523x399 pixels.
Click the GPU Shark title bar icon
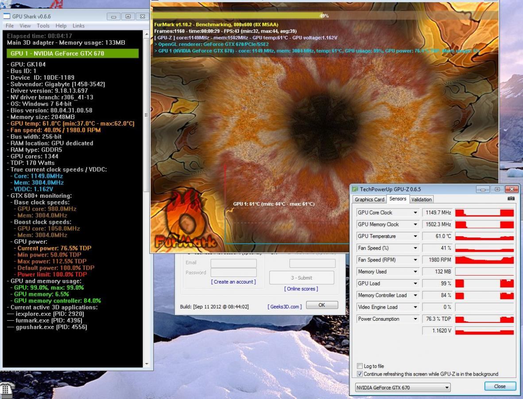(7, 16)
